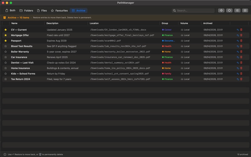This screenshot has width=251, height=157.
Task: Click the status bar info icon
Action: pyautogui.click(x=5, y=154)
